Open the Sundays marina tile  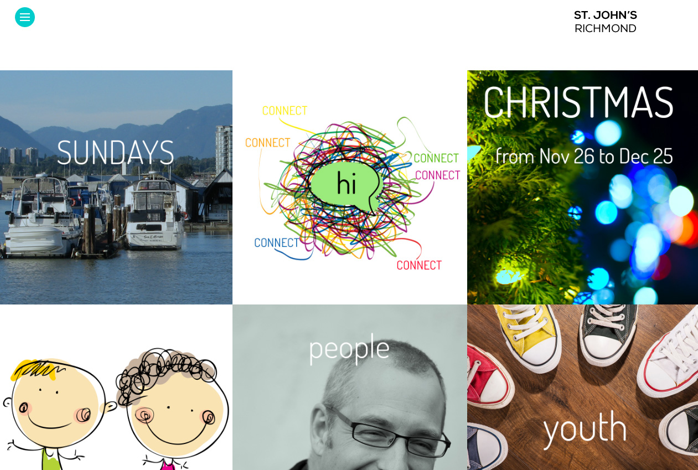click(x=116, y=187)
